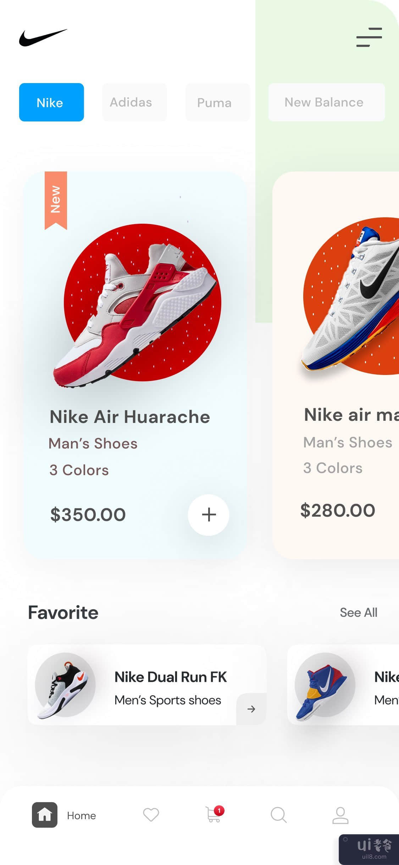Select the blue basketball shoe thumbnail
Screen dimensions: 399x865
(x=324, y=685)
